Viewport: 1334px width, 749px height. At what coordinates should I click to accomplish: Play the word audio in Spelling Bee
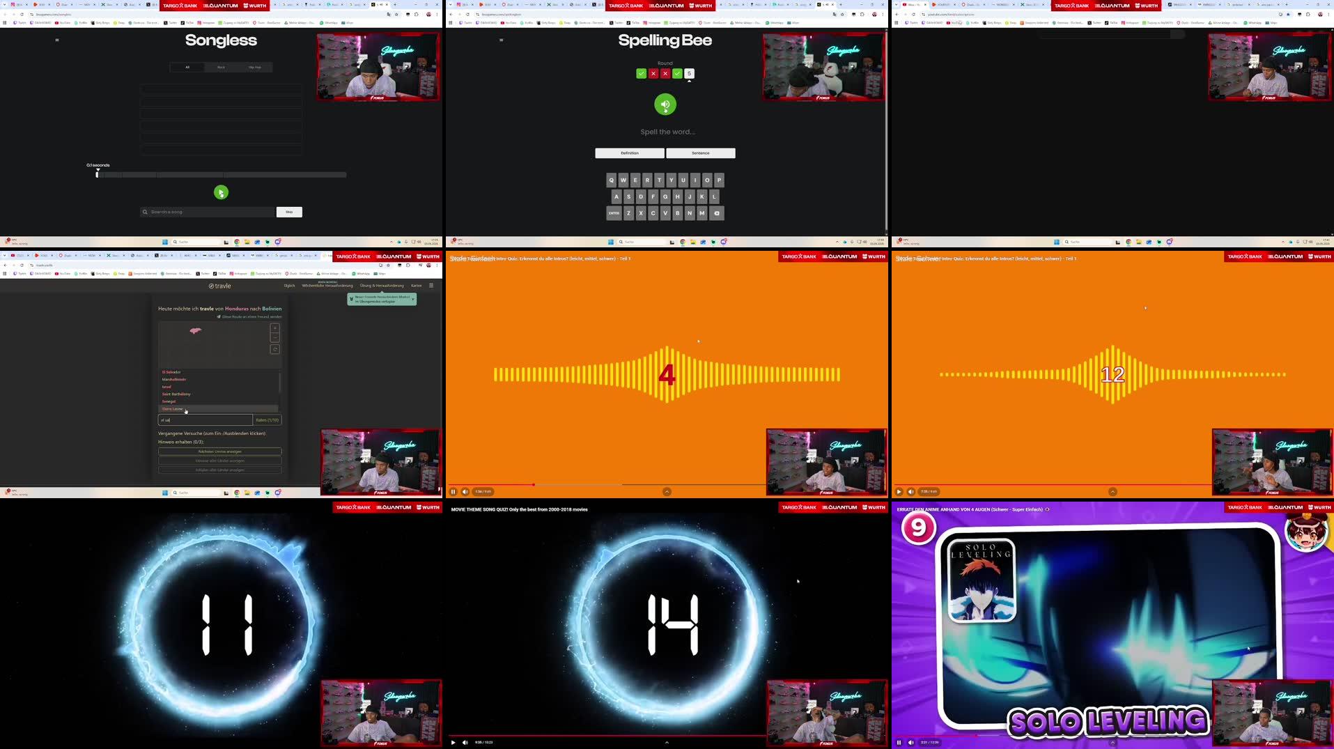665,105
